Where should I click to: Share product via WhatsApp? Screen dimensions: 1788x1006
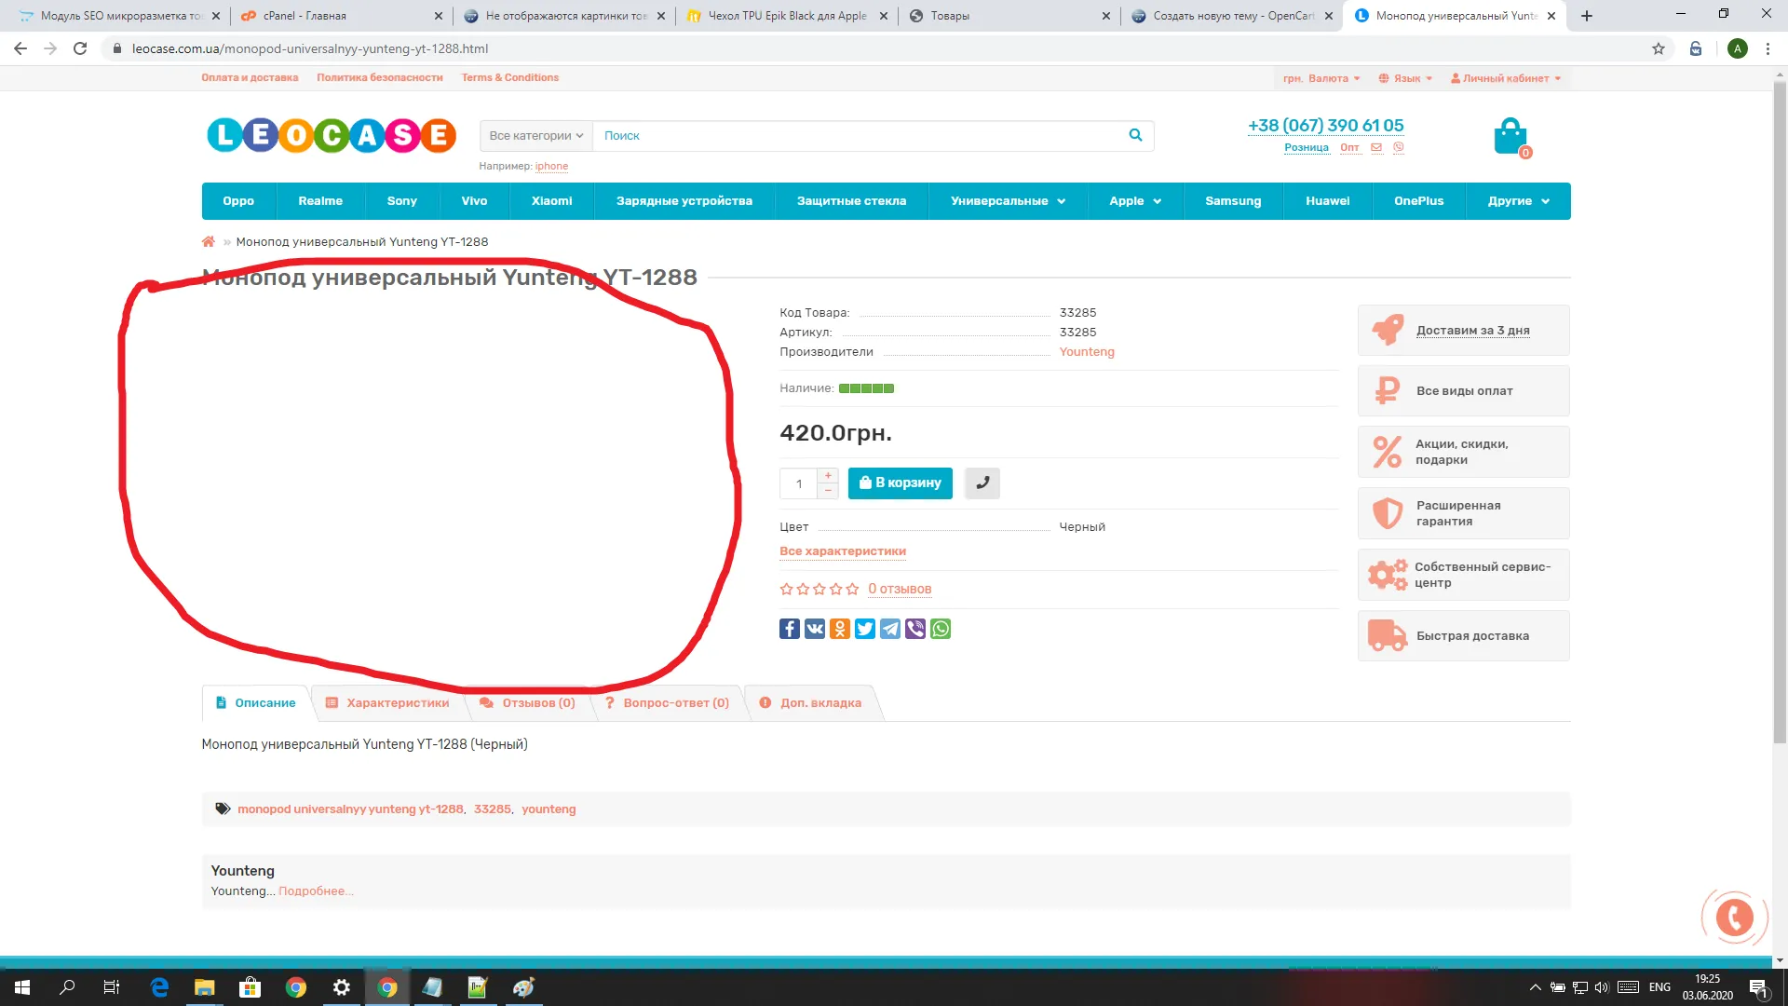click(x=941, y=629)
